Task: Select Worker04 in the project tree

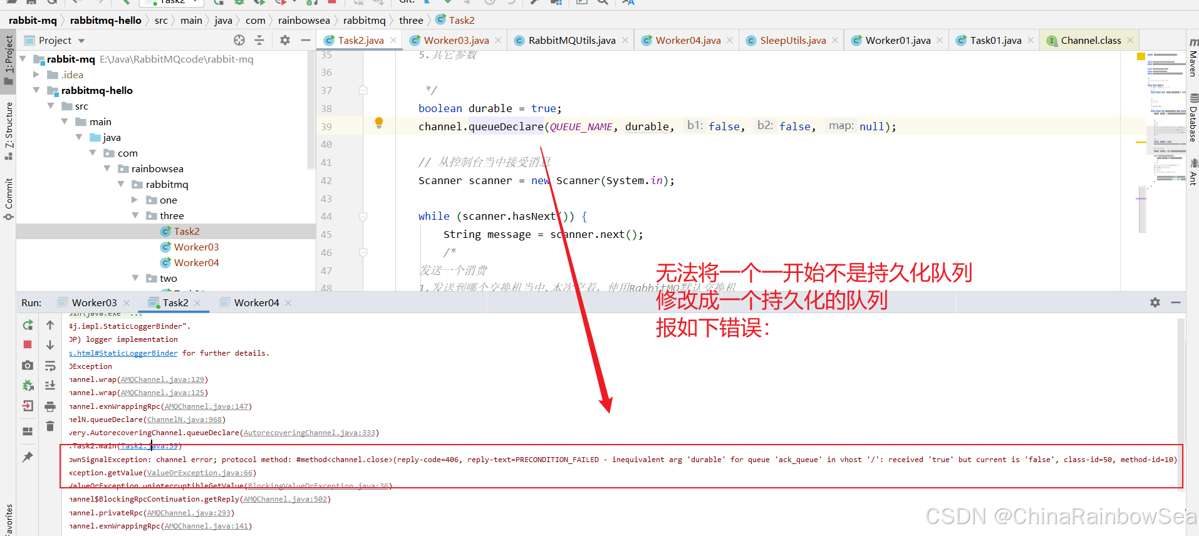Action: [x=196, y=262]
